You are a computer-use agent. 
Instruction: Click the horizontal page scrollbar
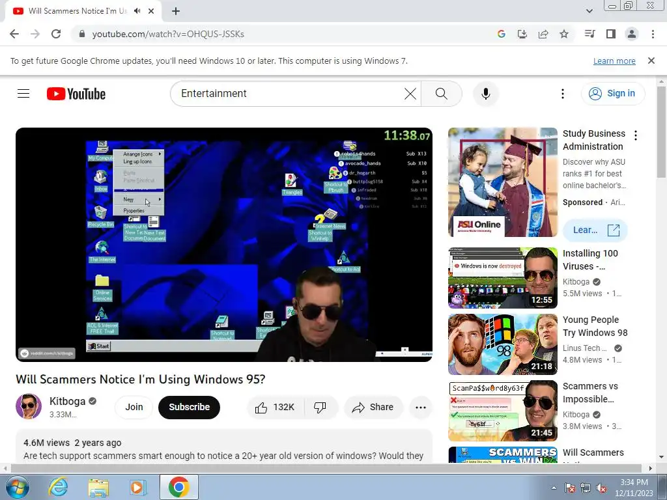[x=326, y=468]
